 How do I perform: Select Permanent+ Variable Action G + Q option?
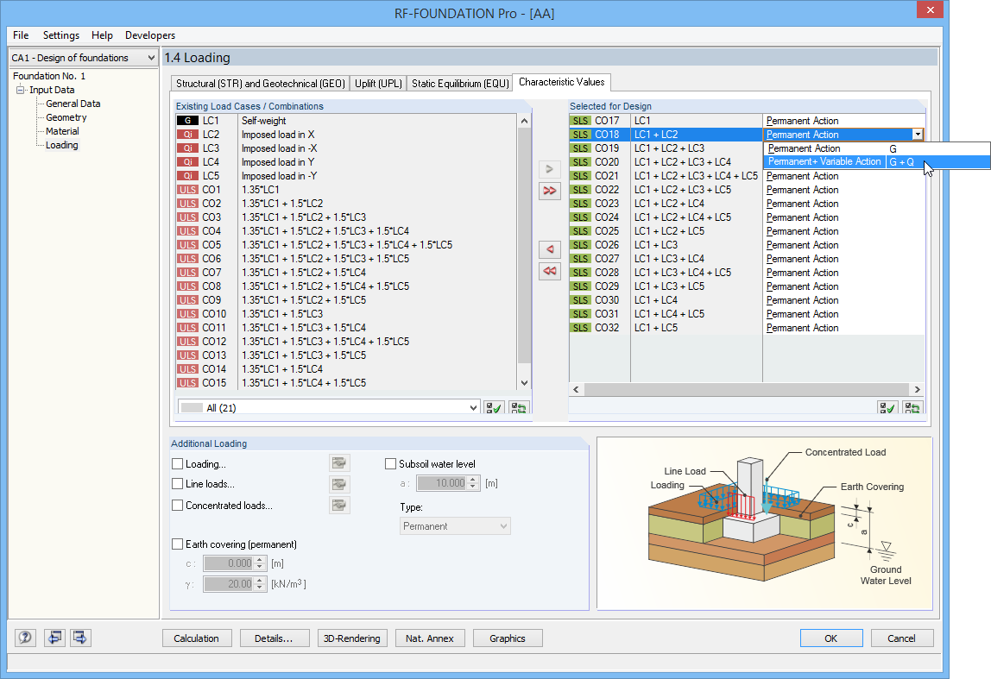[x=876, y=161]
